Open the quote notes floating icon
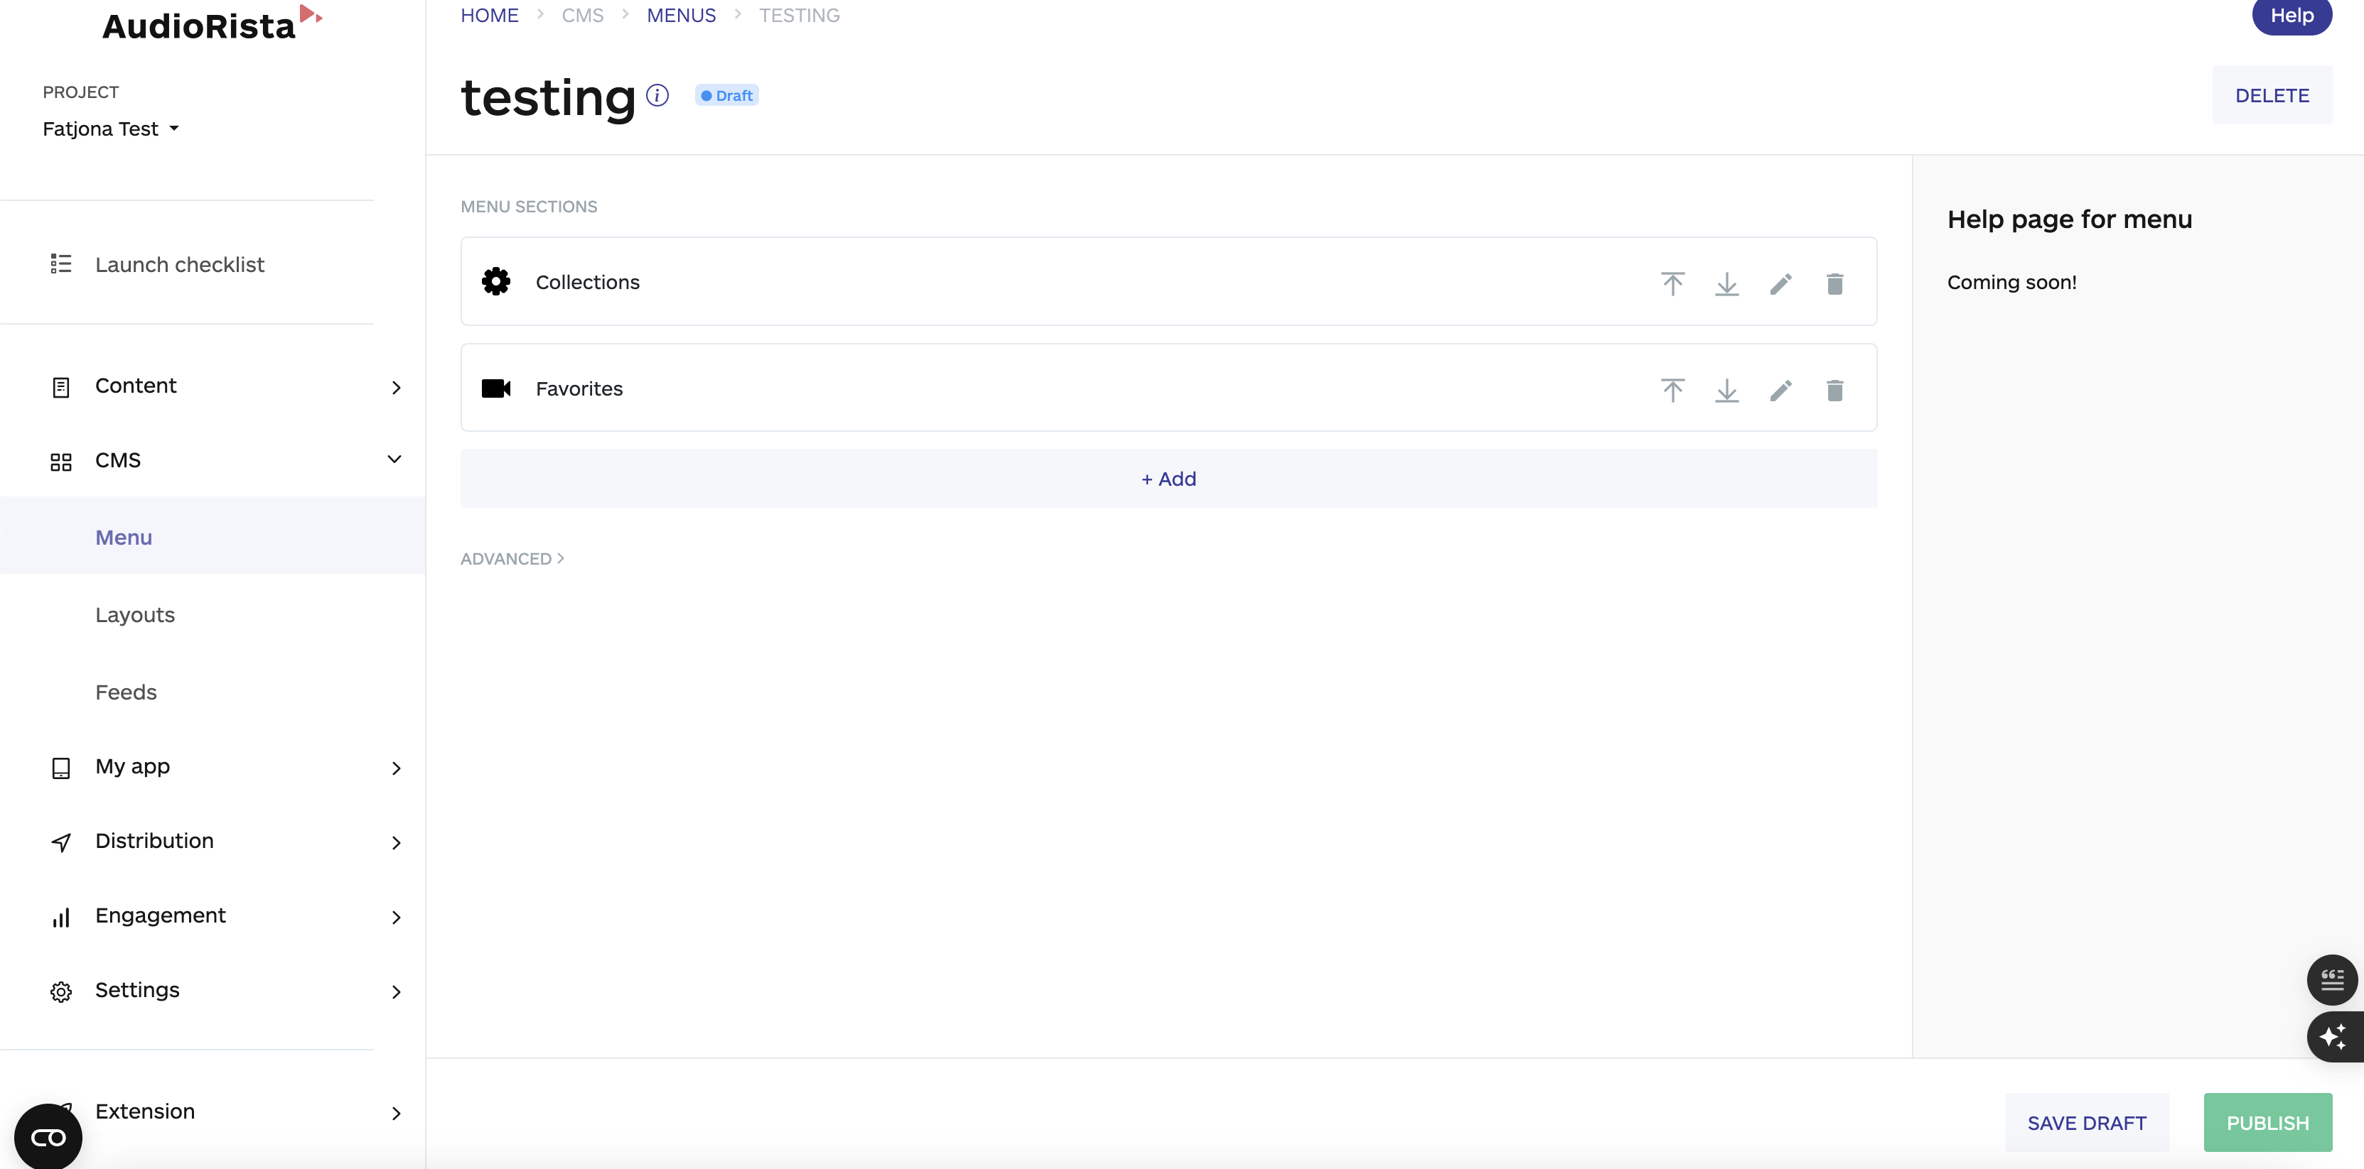This screenshot has height=1169, width=2364. 2331,979
